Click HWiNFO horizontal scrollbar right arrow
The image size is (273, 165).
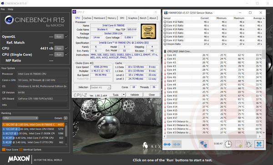tap(260, 136)
